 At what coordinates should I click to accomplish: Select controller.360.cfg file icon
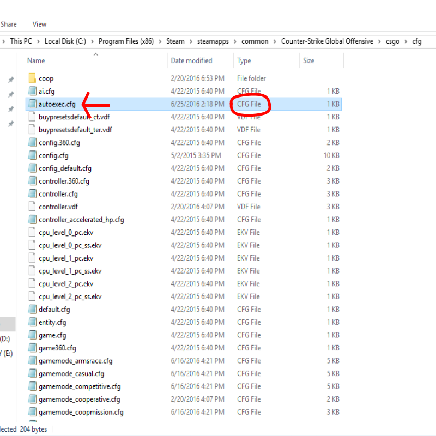point(32,181)
